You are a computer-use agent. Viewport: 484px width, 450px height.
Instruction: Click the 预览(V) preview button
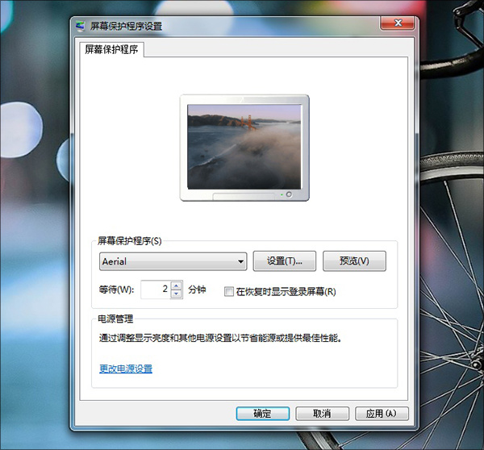[354, 261]
